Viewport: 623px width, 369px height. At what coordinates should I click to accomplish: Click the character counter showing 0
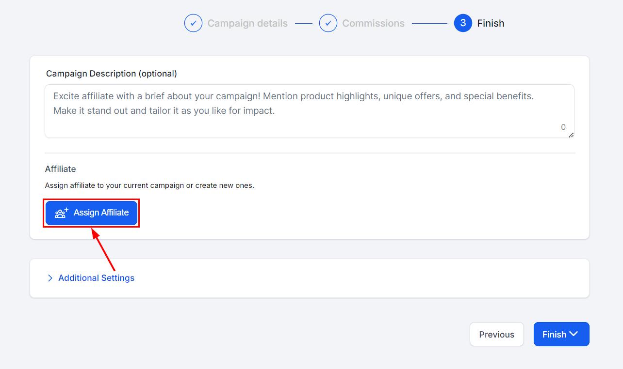click(x=563, y=127)
